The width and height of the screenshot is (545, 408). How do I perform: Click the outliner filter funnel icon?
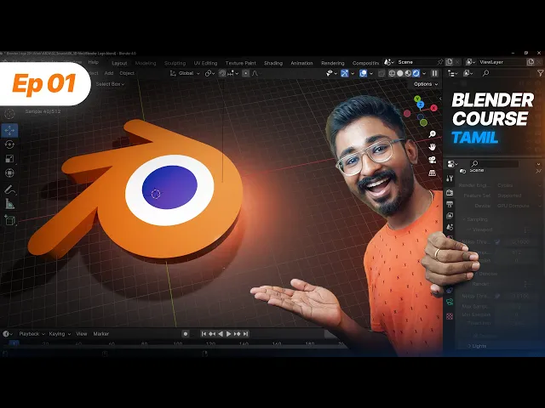pyautogui.click(x=540, y=73)
